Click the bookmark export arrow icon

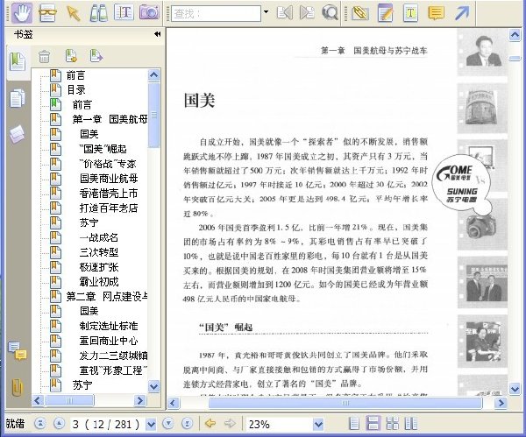[96, 56]
